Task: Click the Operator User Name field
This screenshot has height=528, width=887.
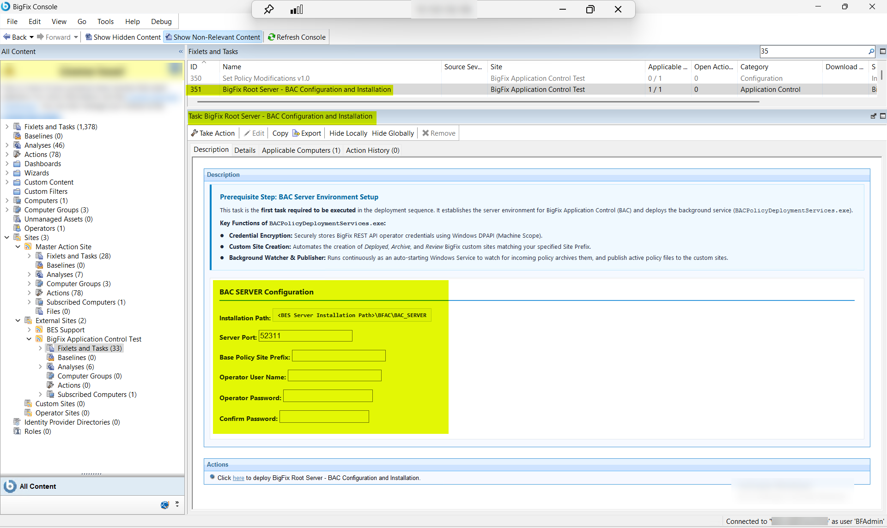Action: click(x=334, y=375)
